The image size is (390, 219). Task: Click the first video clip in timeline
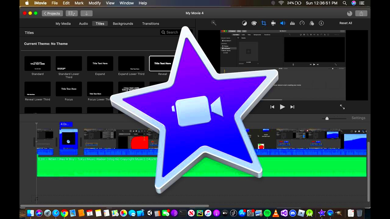click(x=45, y=142)
